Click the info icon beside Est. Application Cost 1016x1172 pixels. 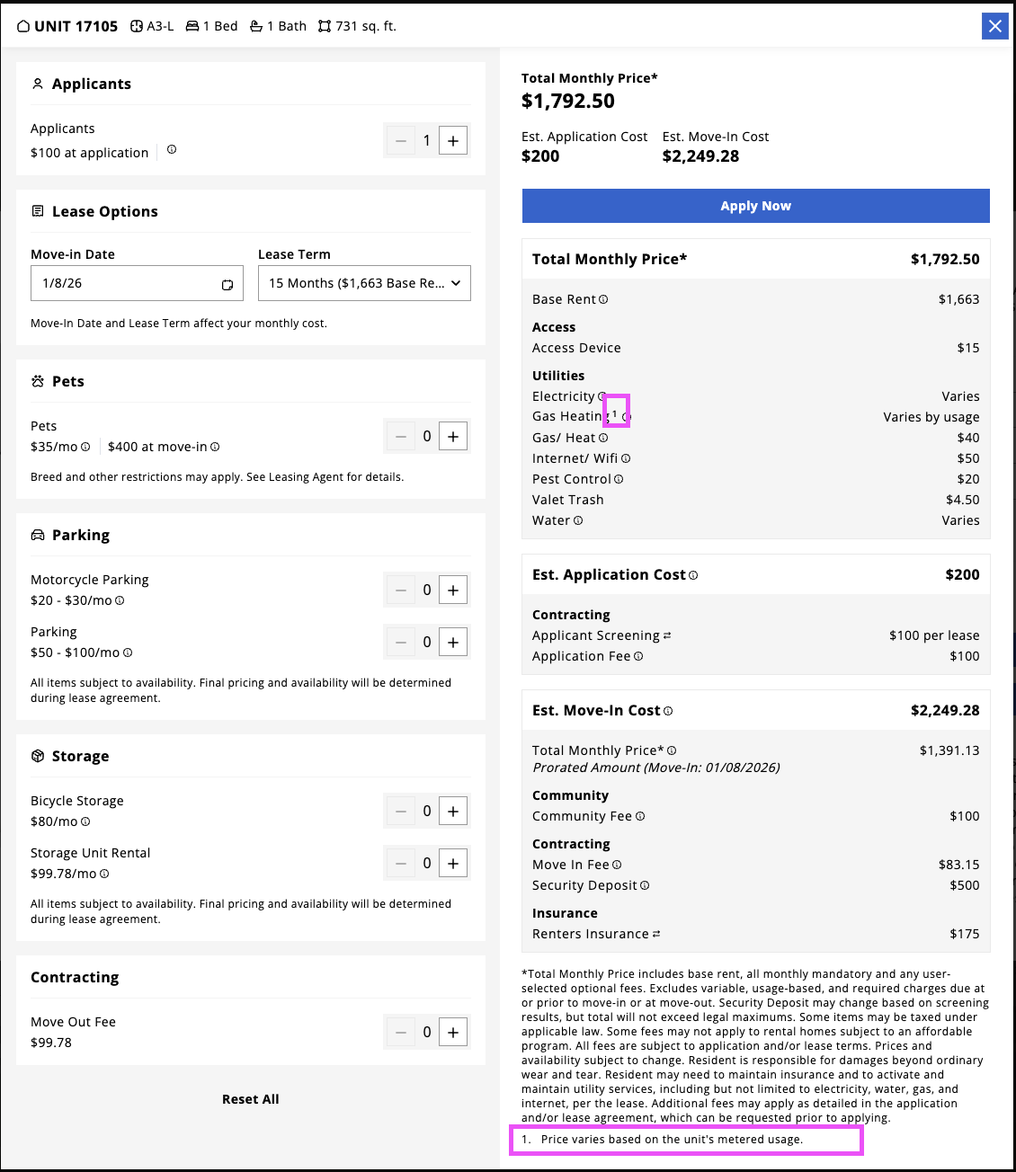pyautogui.click(x=693, y=575)
